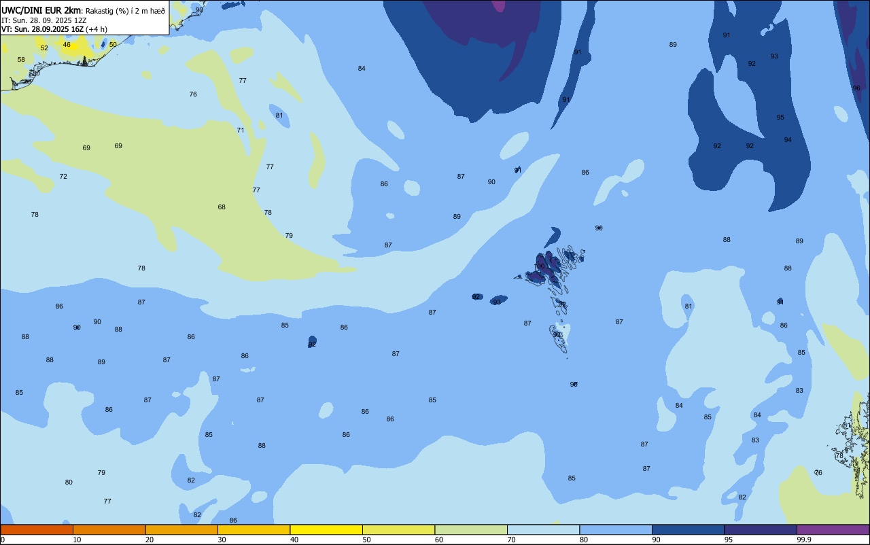Click the humidity value 46 on the map
870x545 pixels.
pos(67,45)
